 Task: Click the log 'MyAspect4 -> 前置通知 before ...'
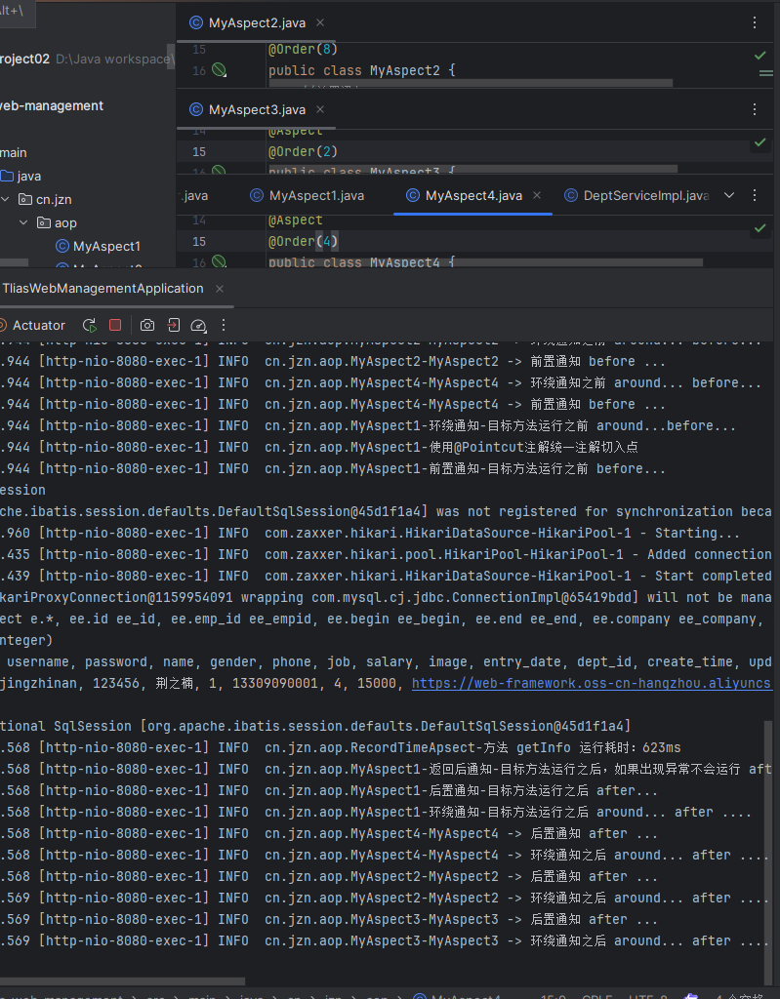tap(333, 405)
